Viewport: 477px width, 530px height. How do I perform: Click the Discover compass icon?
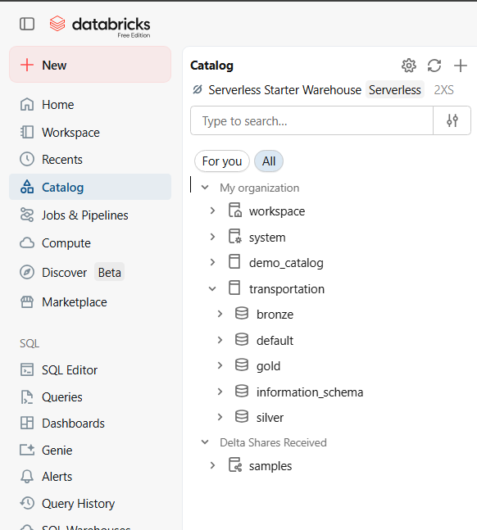(x=27, y=272)
